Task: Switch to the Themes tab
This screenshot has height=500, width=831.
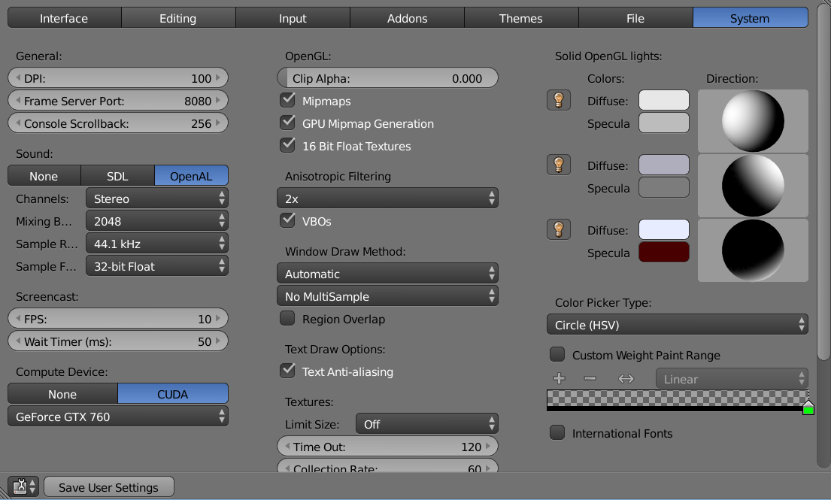Action: [x=521, y=17]
